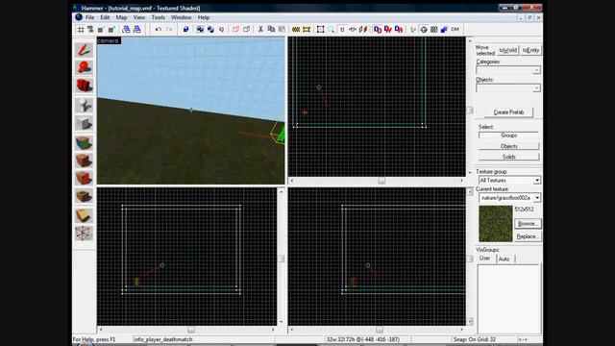Choose Objects selection mode
The image size is (615, 346).
tap(508, 146)
